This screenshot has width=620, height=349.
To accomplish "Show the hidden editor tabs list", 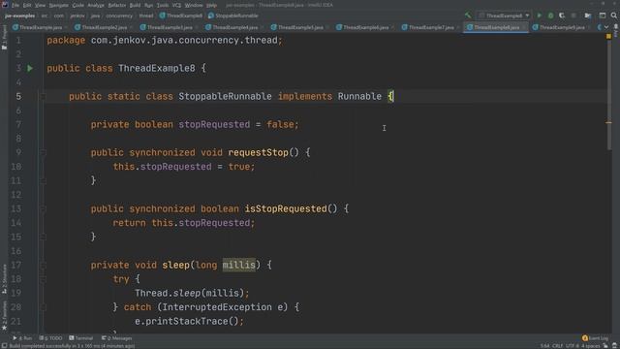I will click(x=606, y=27).
